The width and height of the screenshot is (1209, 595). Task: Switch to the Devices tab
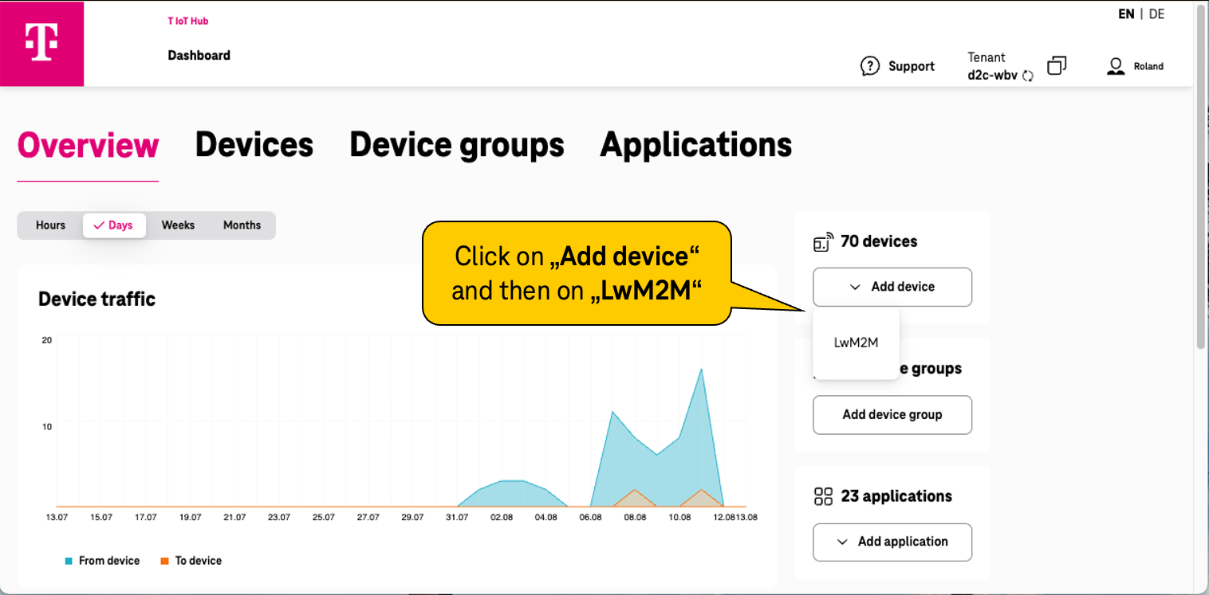click(x=254, y=144)
